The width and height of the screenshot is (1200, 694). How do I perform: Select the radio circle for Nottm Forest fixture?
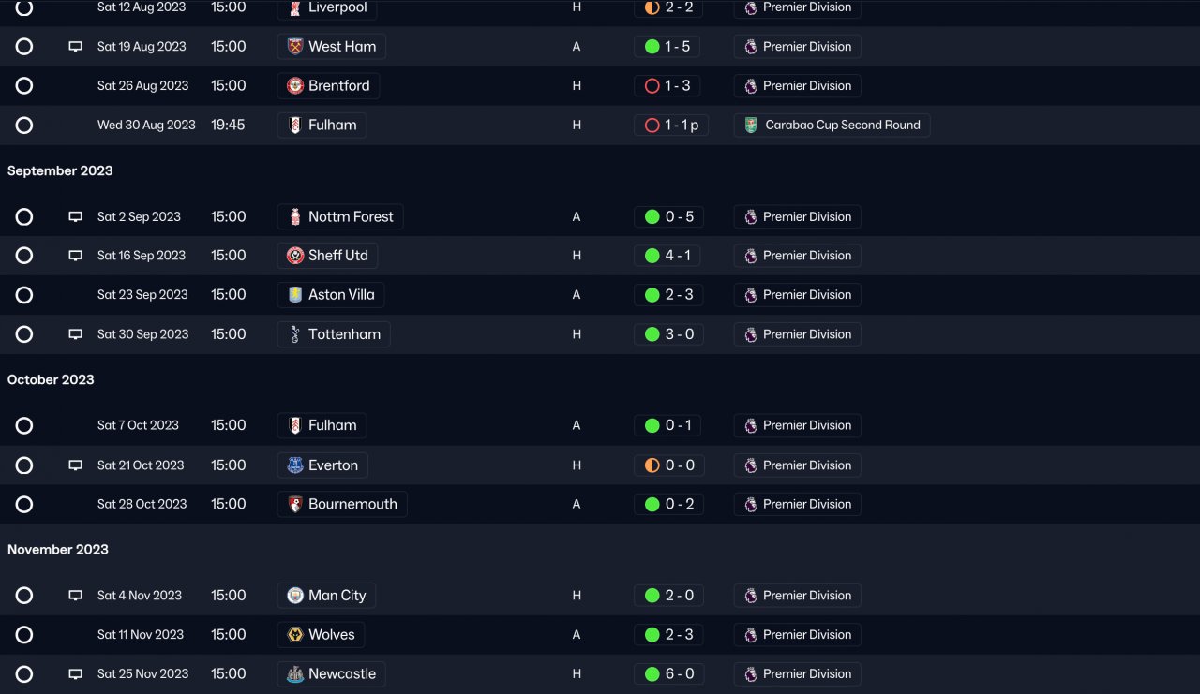point(24,217)
